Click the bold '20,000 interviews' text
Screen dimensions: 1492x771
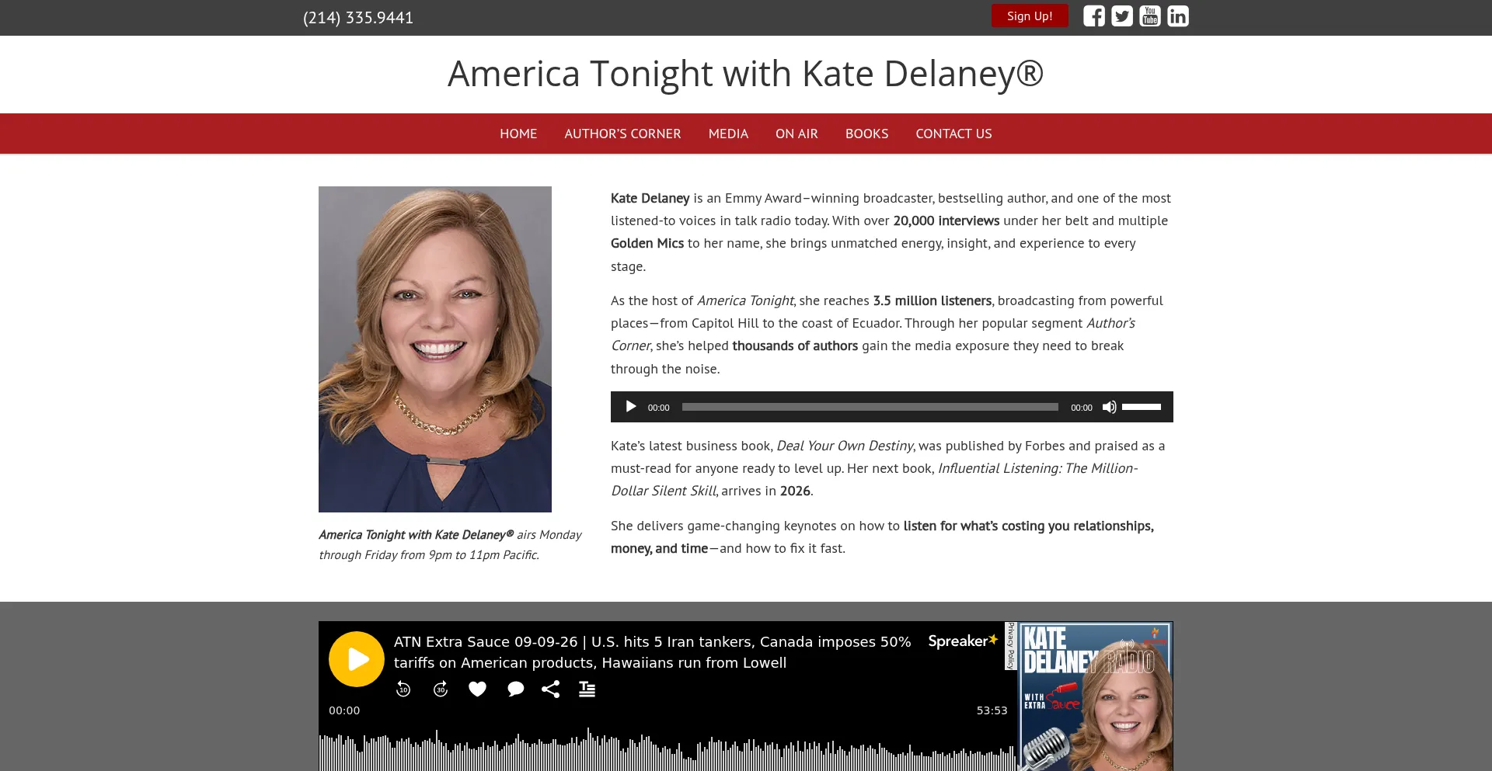(946, 221)
